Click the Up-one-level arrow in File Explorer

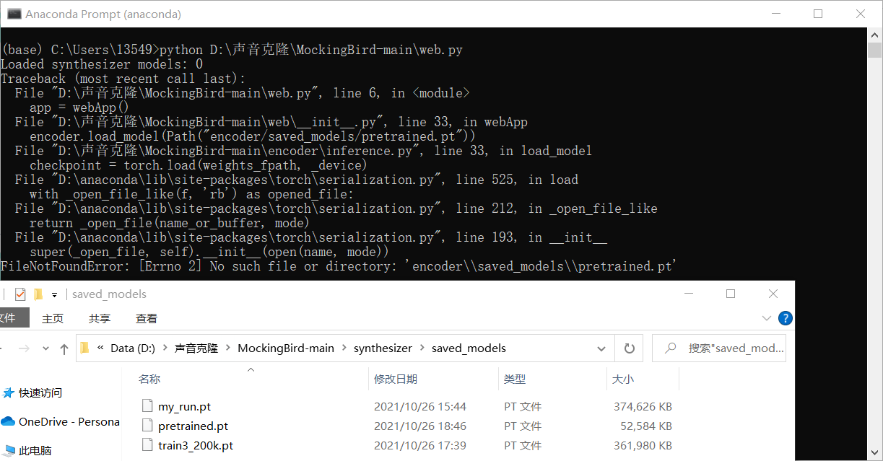(x=64, y=348)
